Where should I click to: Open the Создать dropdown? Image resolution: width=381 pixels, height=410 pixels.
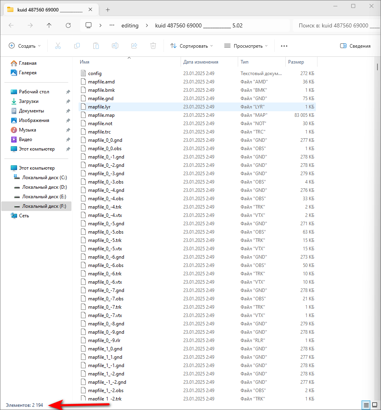(25, 46)
